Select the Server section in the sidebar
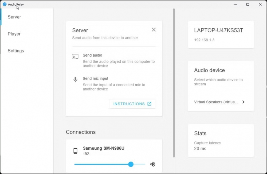 (x=14, y=17)
